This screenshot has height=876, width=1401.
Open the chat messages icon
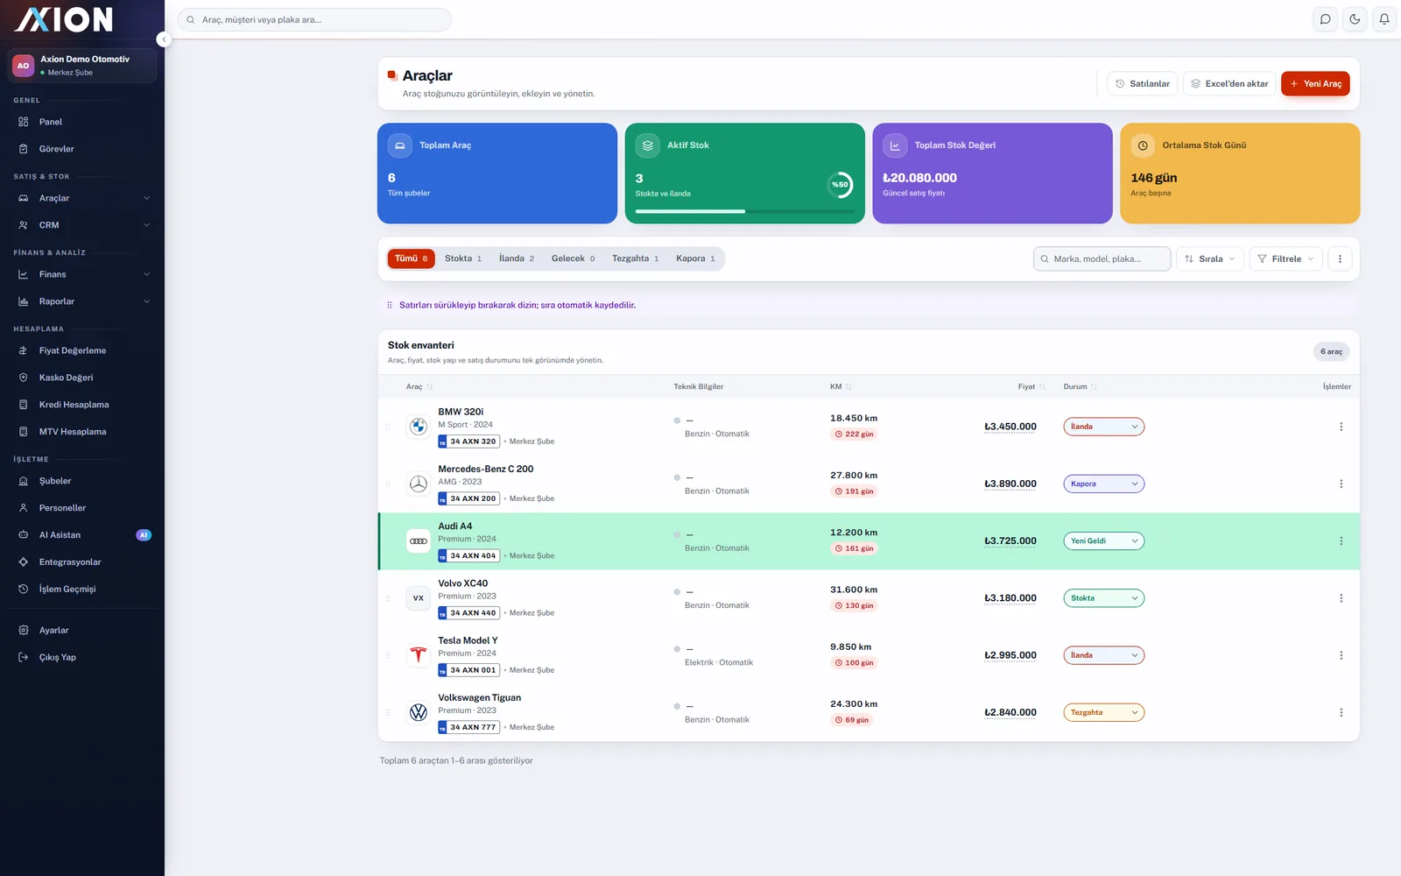coord(1326,19)
